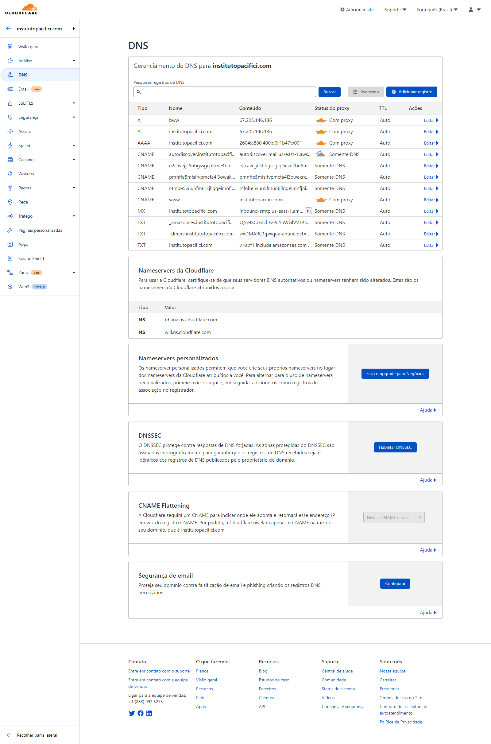The height and width of the screenshot is (744, 491).
Task: Click the Regras filter icon
Action: (x=10, y=188)
